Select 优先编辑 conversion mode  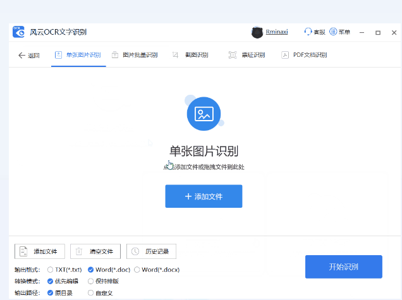click(63, 281)
